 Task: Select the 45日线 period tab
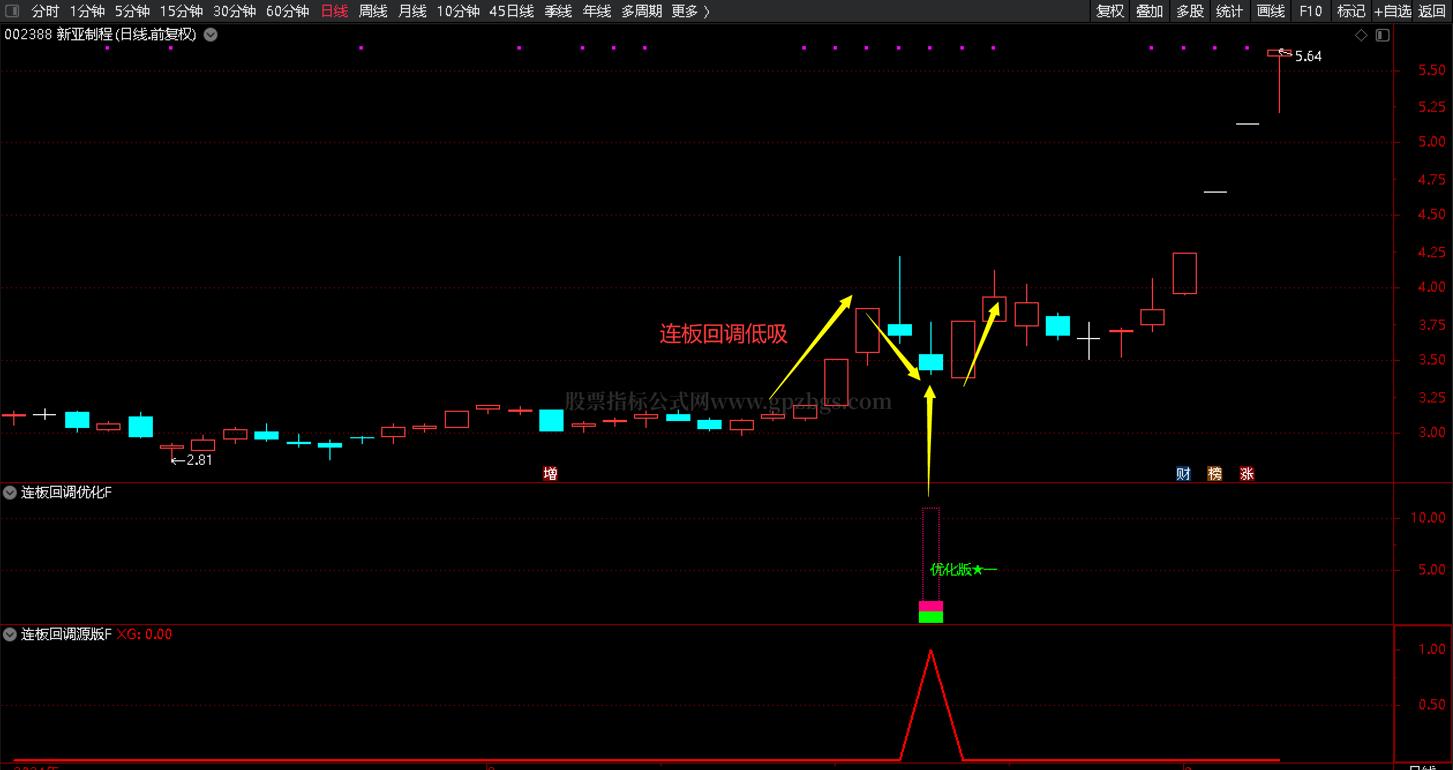512,11
